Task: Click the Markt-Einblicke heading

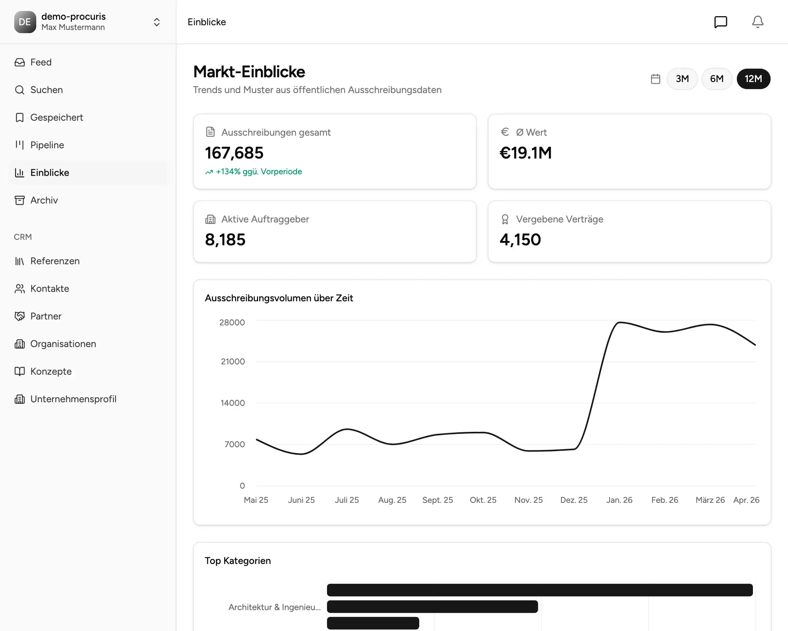Action: (249, 72)
